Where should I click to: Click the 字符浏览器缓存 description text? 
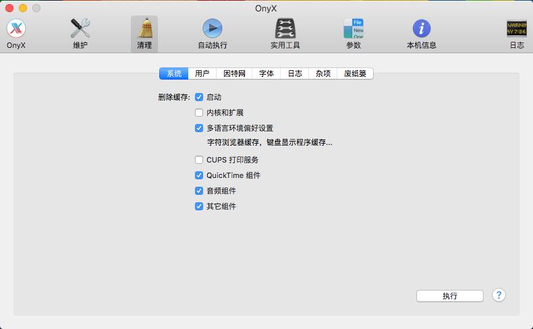tap(270, 142)
